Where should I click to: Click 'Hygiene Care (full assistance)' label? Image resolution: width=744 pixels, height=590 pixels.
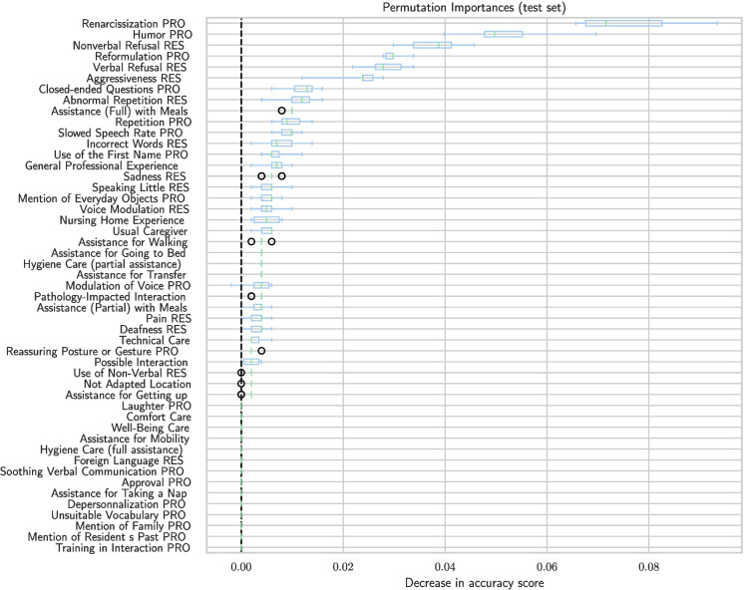111,449
